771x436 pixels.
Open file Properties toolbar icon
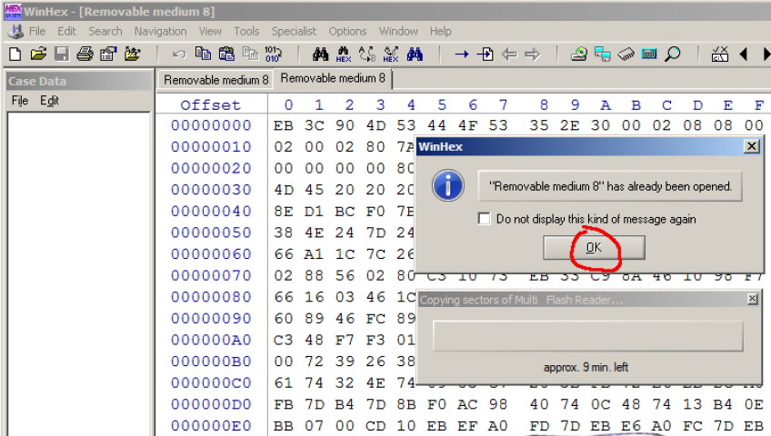tap(108, 54)
